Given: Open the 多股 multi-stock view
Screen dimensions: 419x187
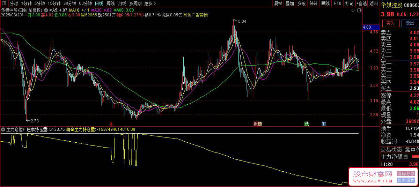Looking at the screenshot, I should (x=301, y=3).
